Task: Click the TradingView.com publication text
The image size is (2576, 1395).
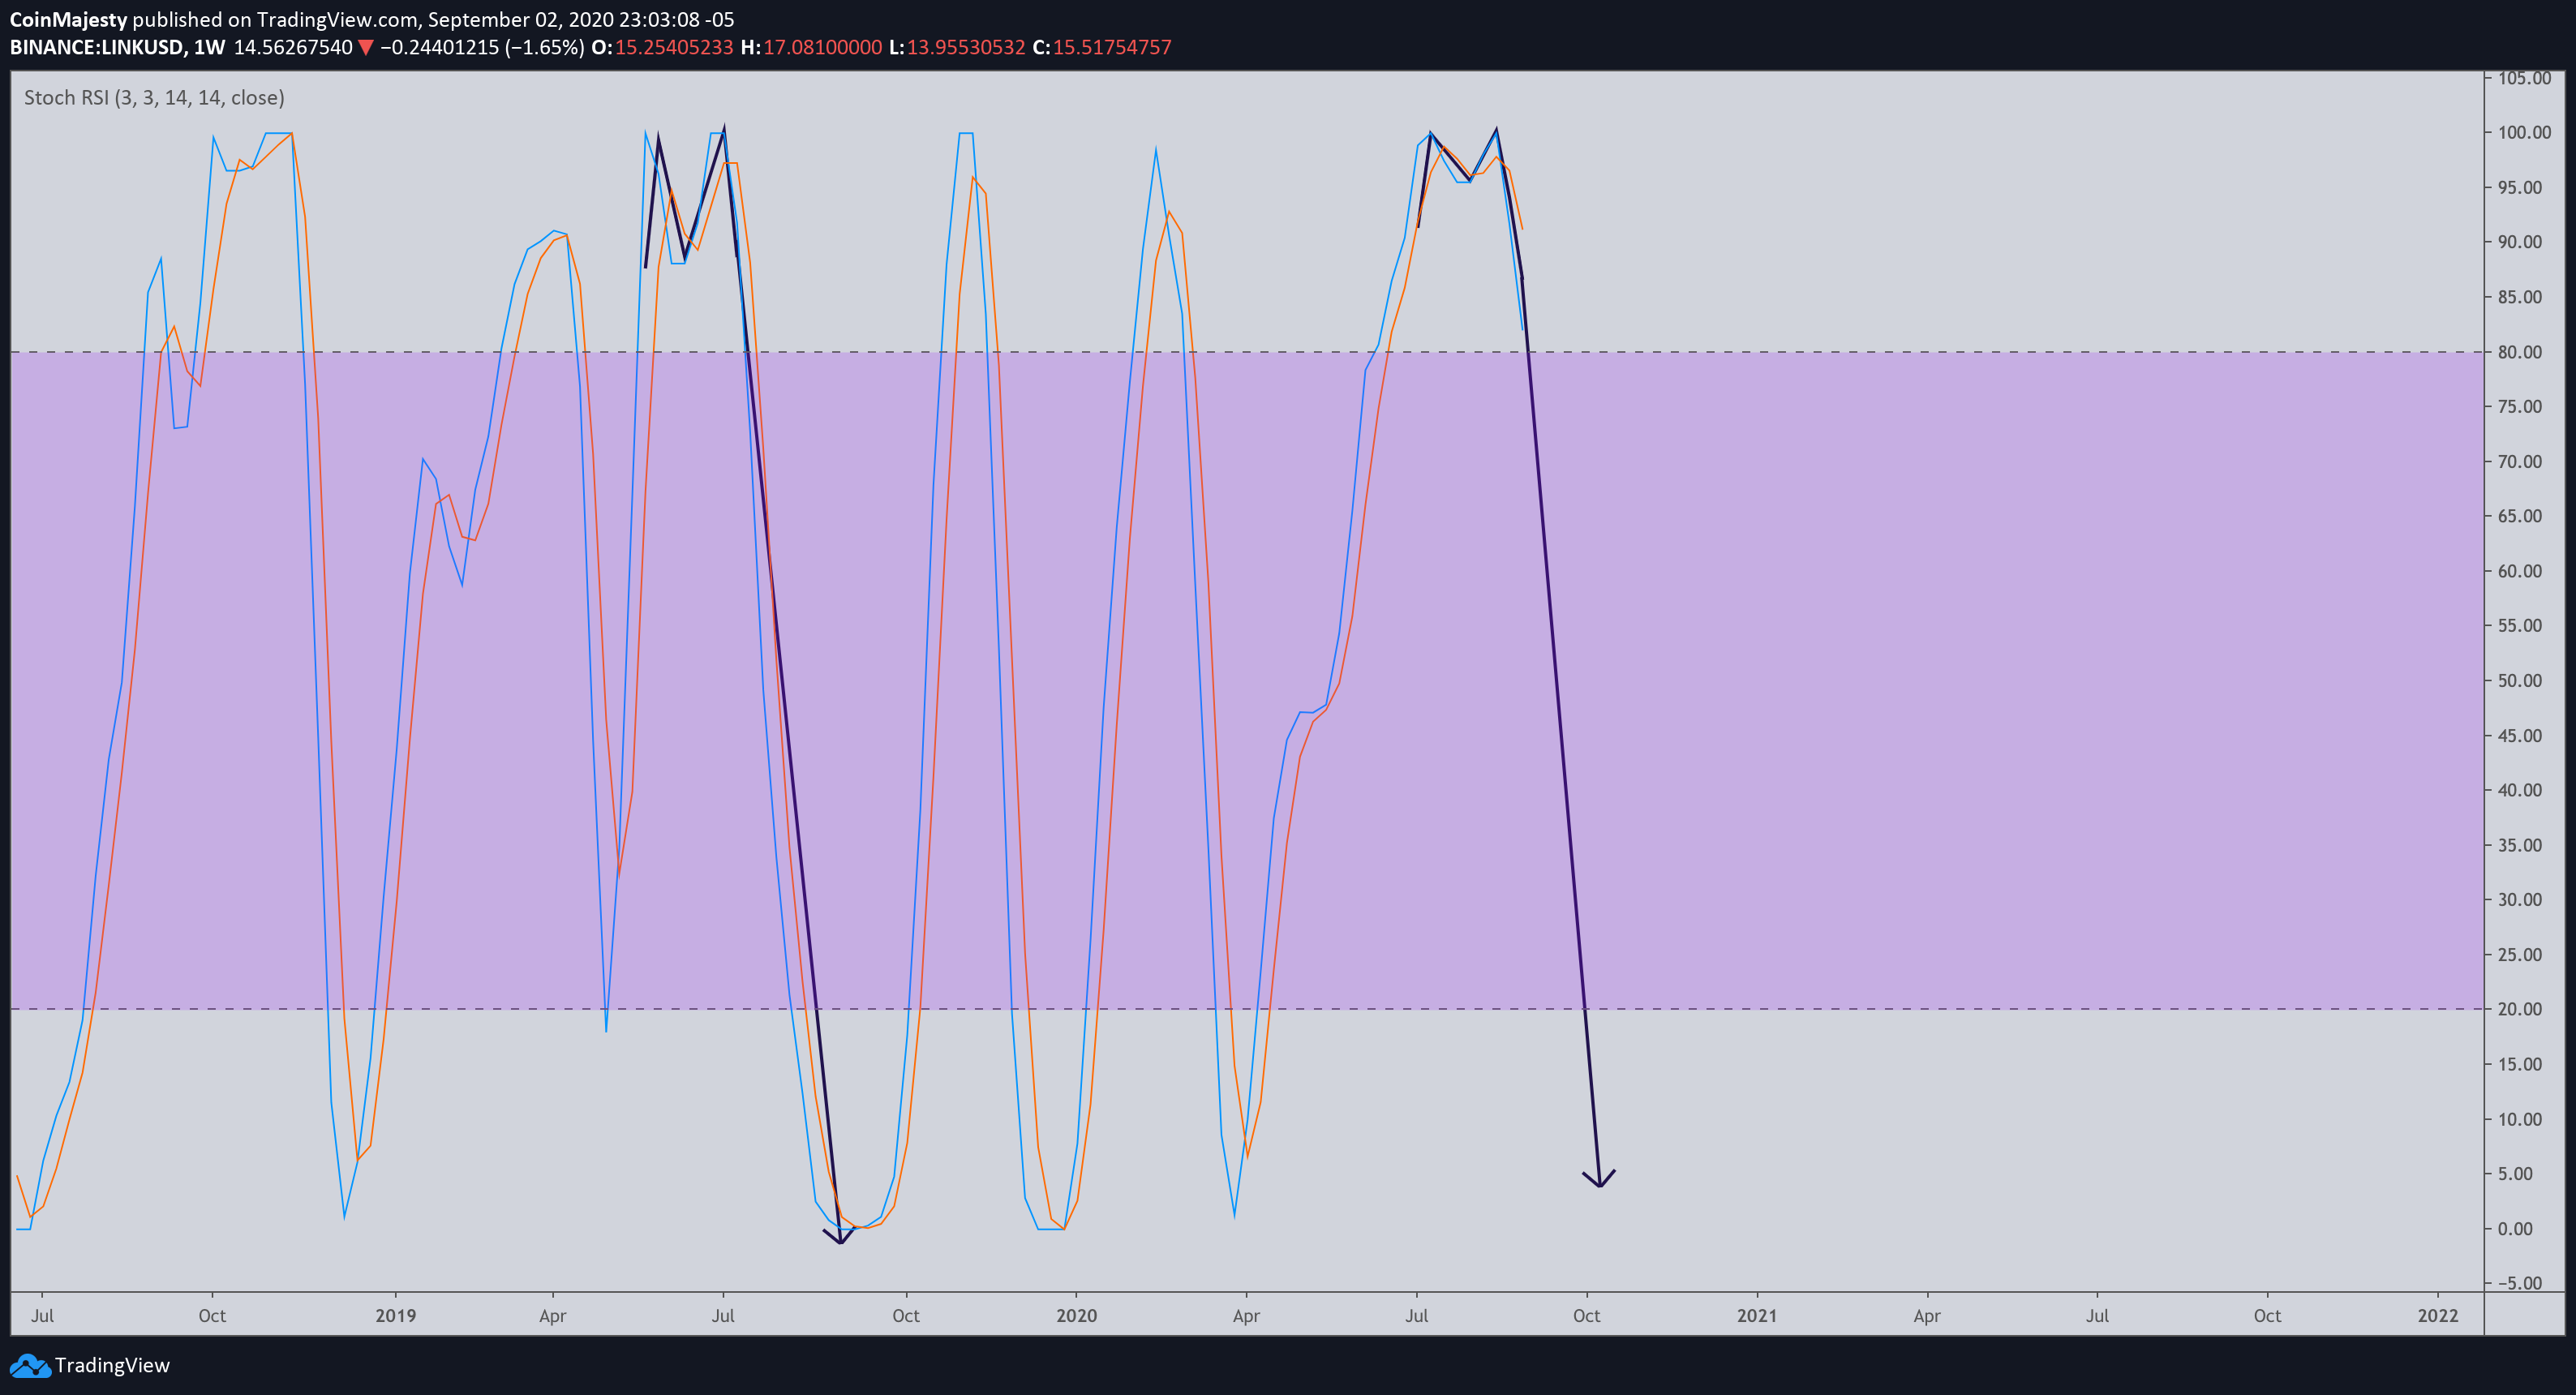Action: tap(337, 20)
